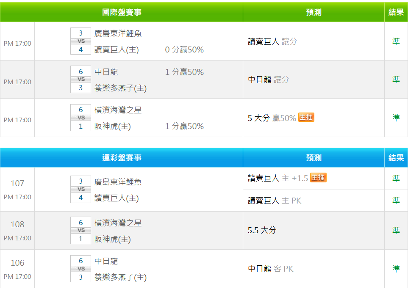Click 準 result for '讀賣巨人 主 +1.5' row
The image size is (408, 289).
coord(396,178)
